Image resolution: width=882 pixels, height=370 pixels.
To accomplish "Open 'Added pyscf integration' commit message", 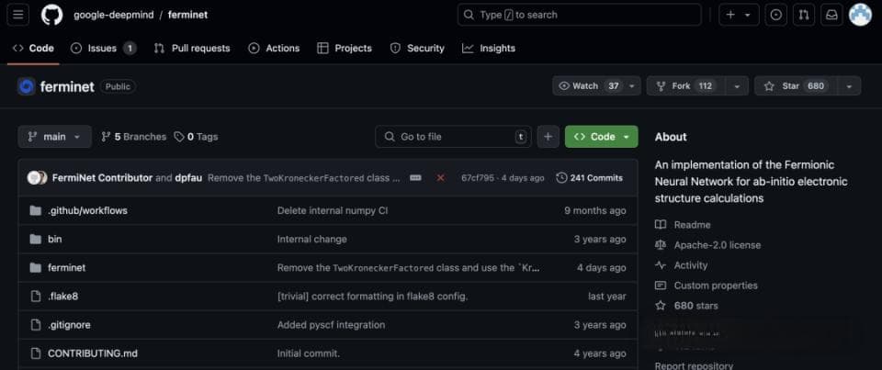I will 332,325.
